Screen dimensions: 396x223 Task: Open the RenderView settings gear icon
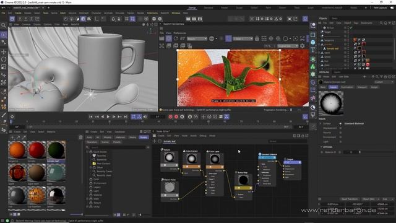[x=303, y=46]
